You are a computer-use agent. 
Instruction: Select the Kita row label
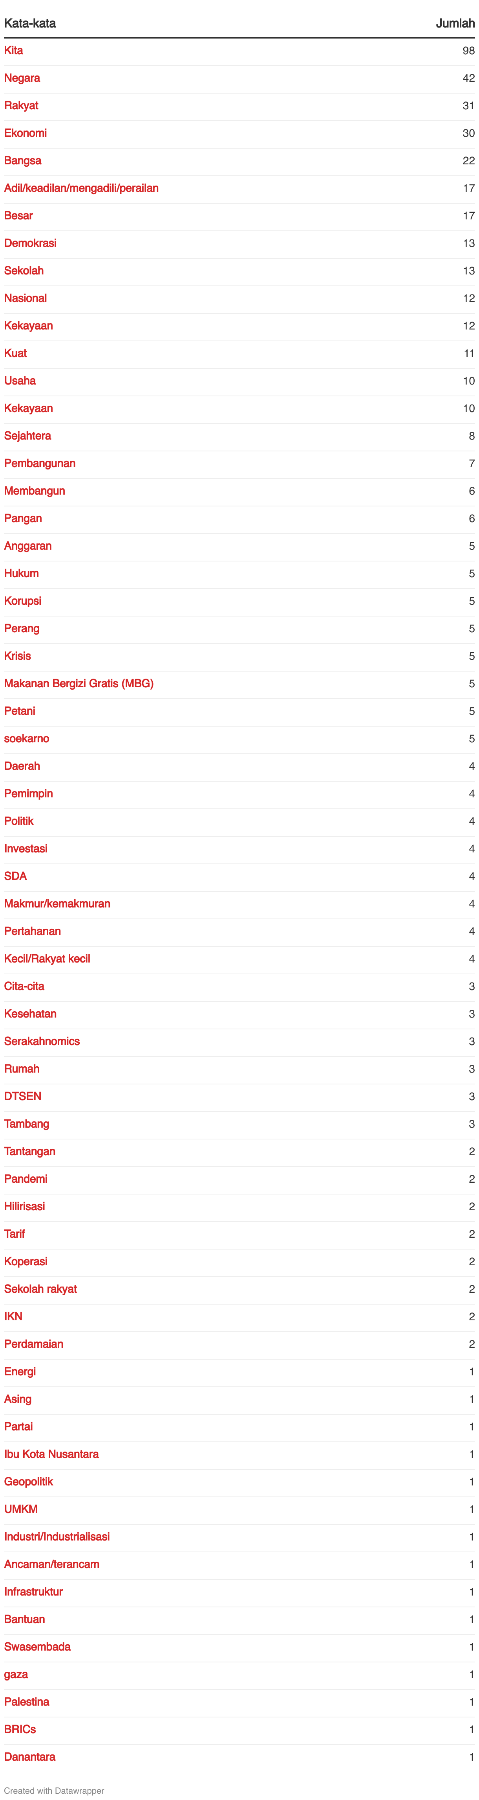[13, 50]
